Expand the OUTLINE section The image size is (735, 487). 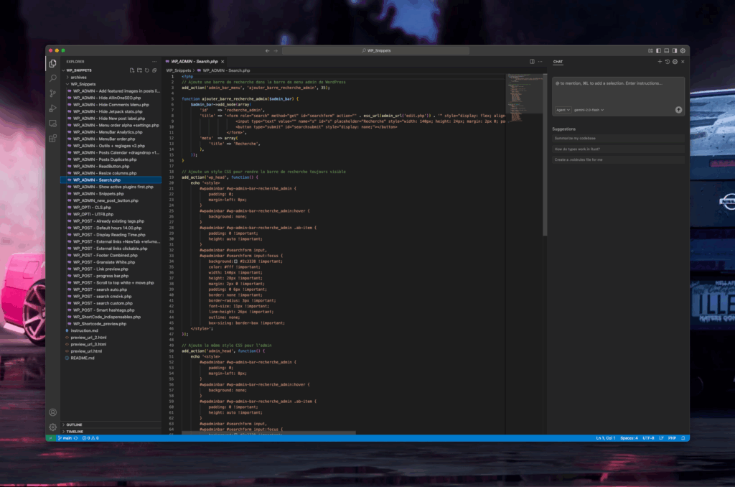pyautogui.click(x=111, y=425)
